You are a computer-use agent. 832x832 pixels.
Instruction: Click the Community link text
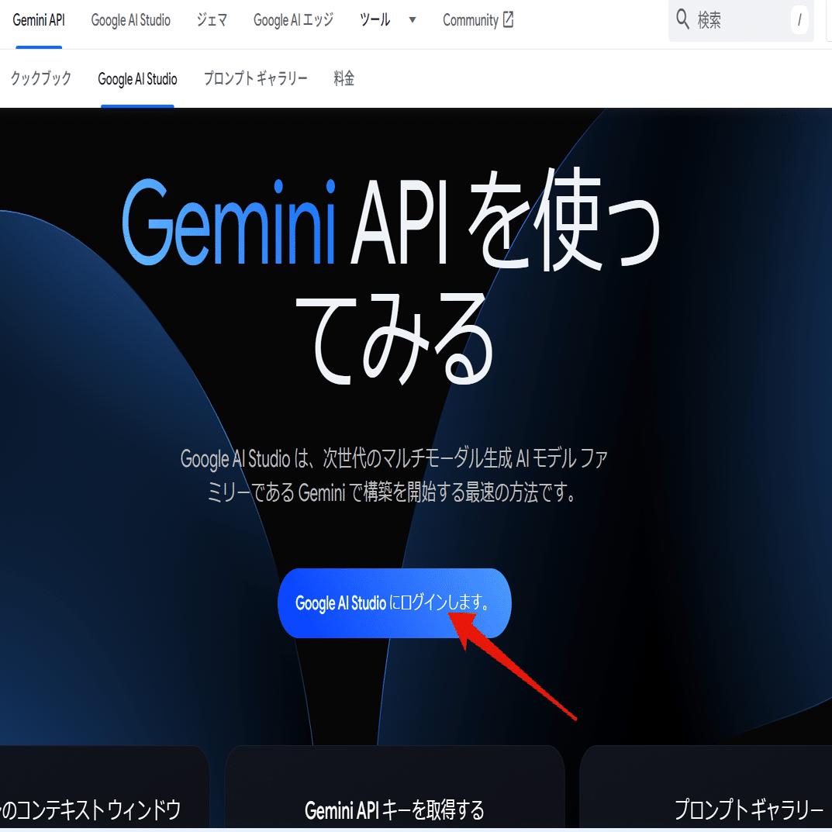471,20
